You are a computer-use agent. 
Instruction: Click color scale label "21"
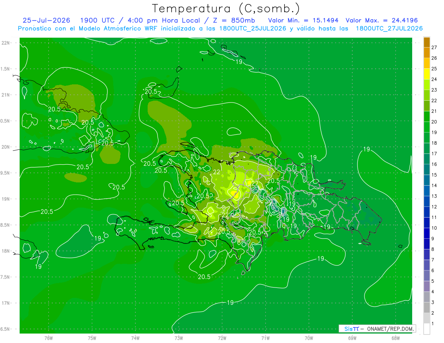click(x=434, y=111)
